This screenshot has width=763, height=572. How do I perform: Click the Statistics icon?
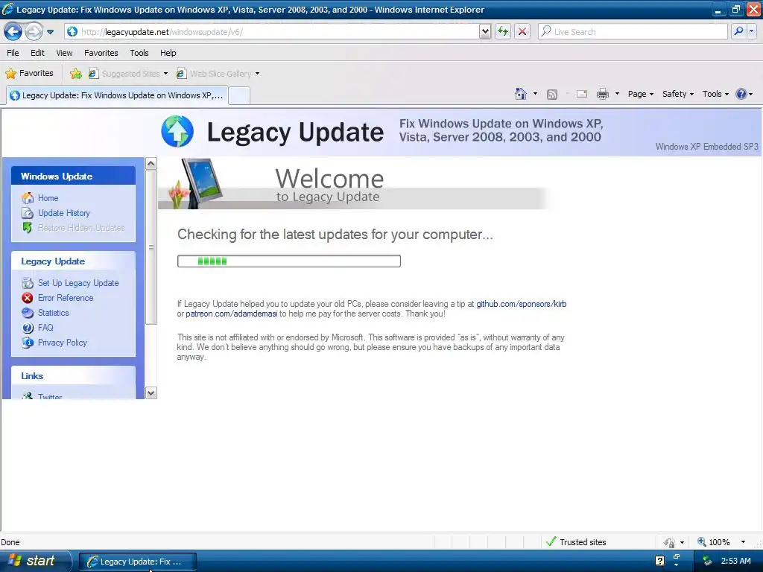28,313
